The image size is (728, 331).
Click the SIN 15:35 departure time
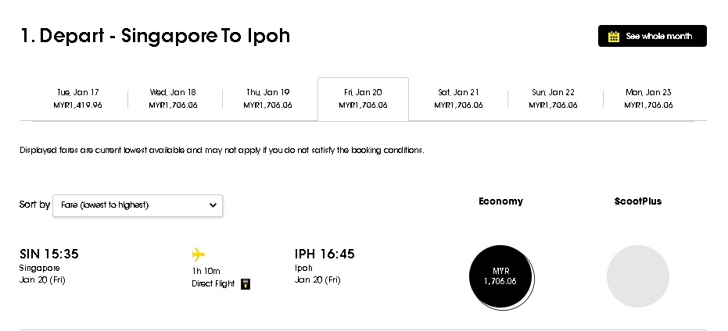[x=49, y=254]
